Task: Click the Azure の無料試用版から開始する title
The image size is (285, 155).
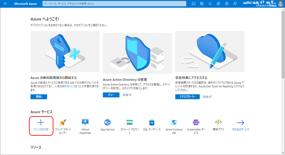Action: coord(54,78)
